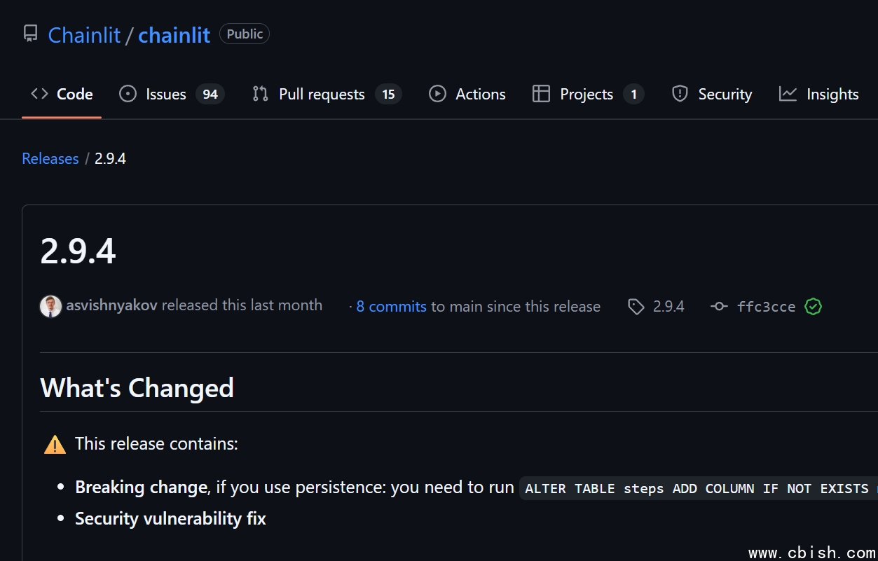Viewport: 878px width, 561px height.
Task: Open the 8 commits link
Action: 391,307
